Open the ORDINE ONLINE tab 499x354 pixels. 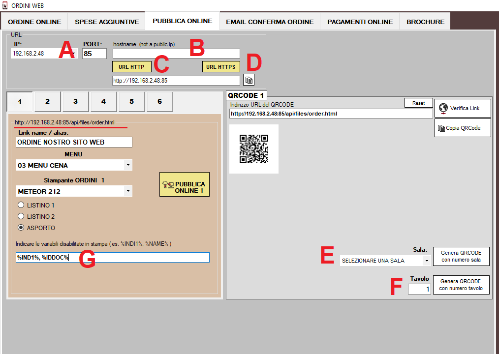[34, 22]
